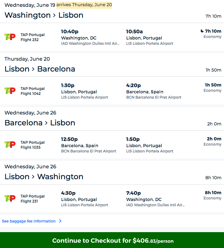The width and height of the screenshot is (224, 248).
Task: Open See baggage fee information link
Action: [29, 221]
